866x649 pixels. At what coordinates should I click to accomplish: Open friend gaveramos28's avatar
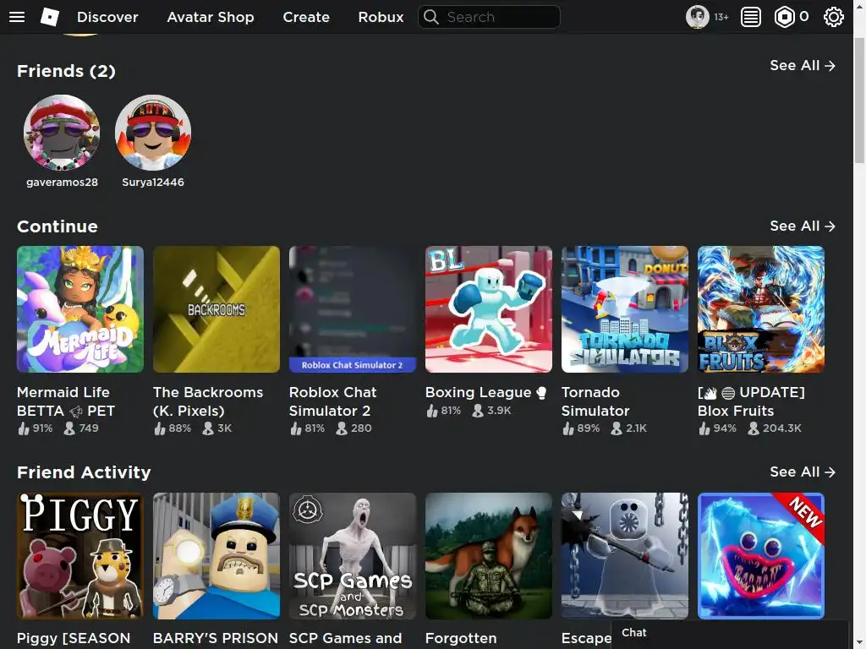pos(62,133)
